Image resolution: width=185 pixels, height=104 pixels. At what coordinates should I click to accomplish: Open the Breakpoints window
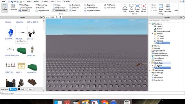coord(75,5)
